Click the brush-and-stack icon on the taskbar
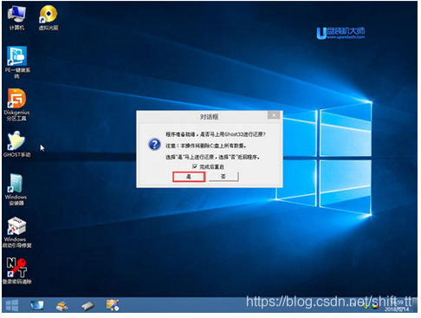 (62, 306)
